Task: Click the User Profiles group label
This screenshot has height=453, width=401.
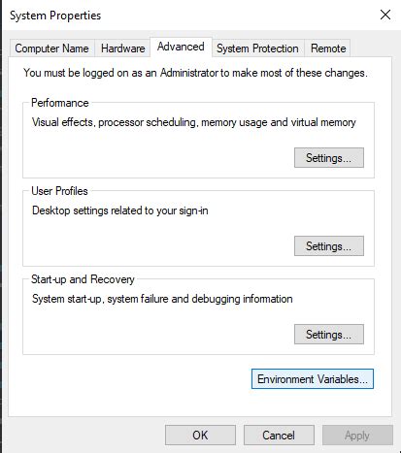Action: click(59, 191)
